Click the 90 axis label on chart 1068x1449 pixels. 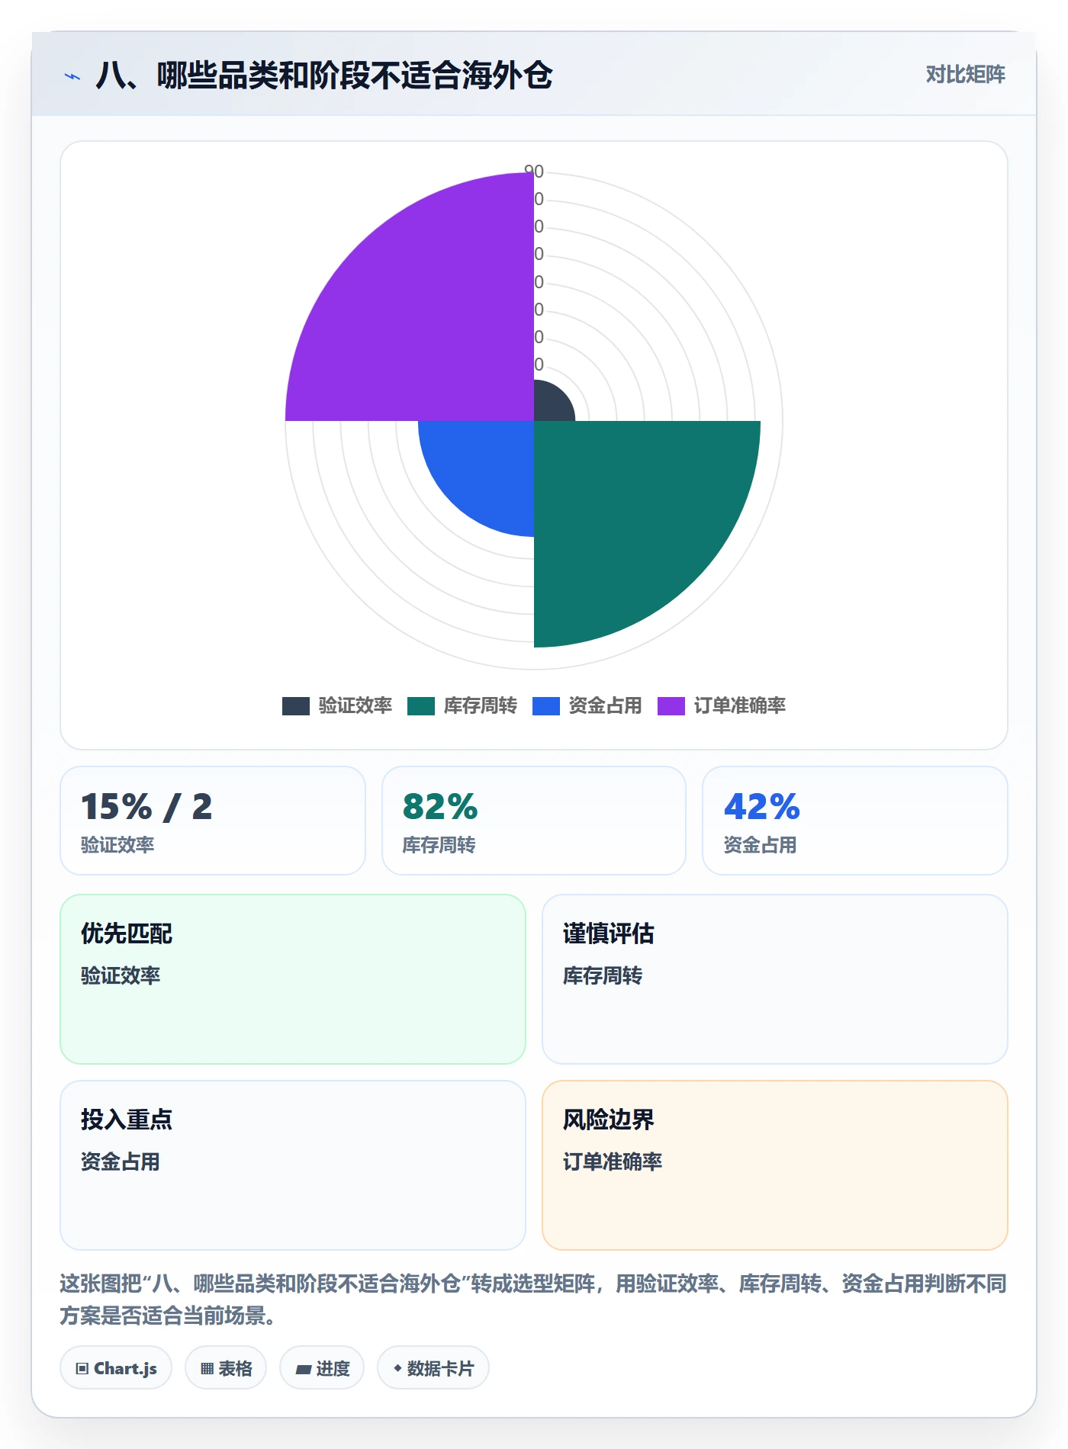click(534, 172)
